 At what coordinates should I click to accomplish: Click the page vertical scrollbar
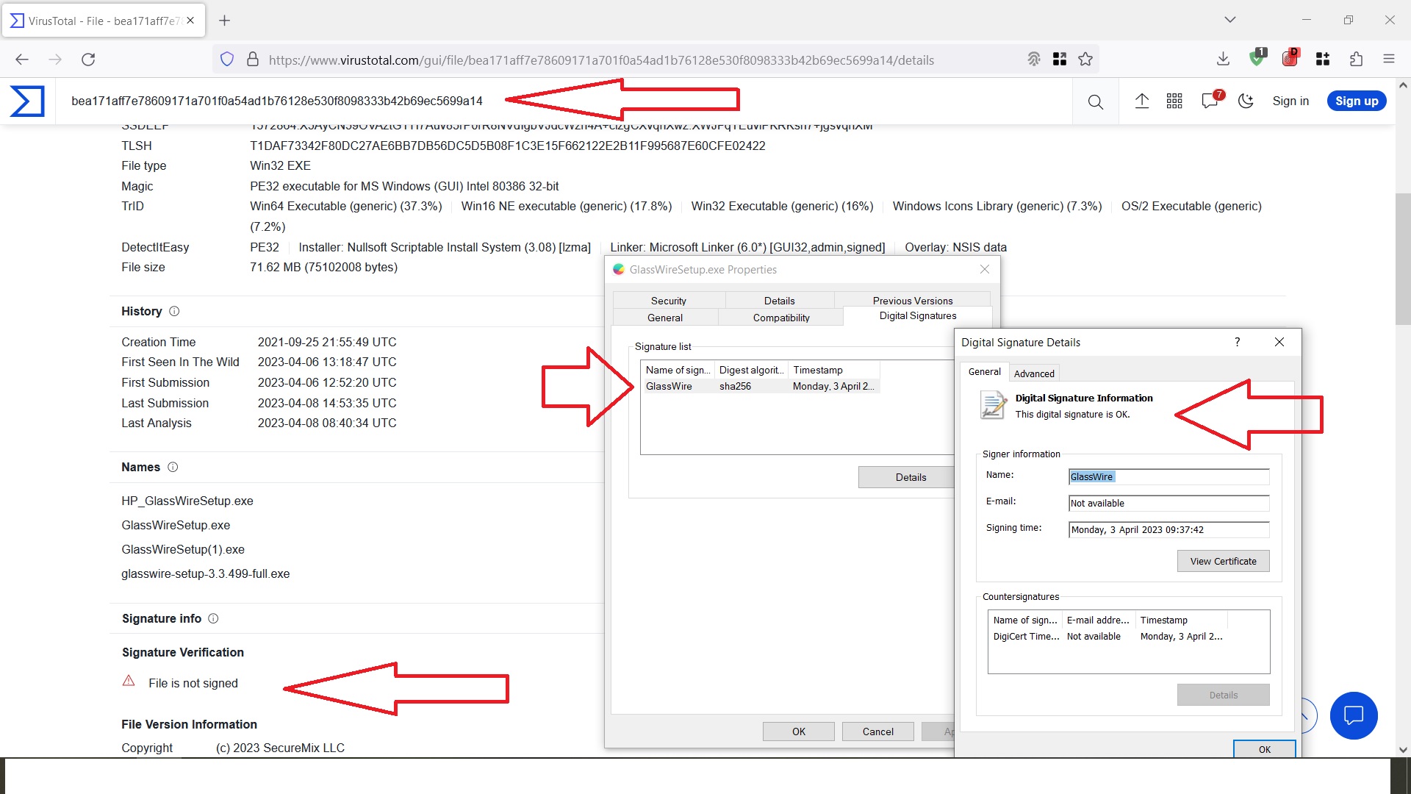[x=1402, y=257]
